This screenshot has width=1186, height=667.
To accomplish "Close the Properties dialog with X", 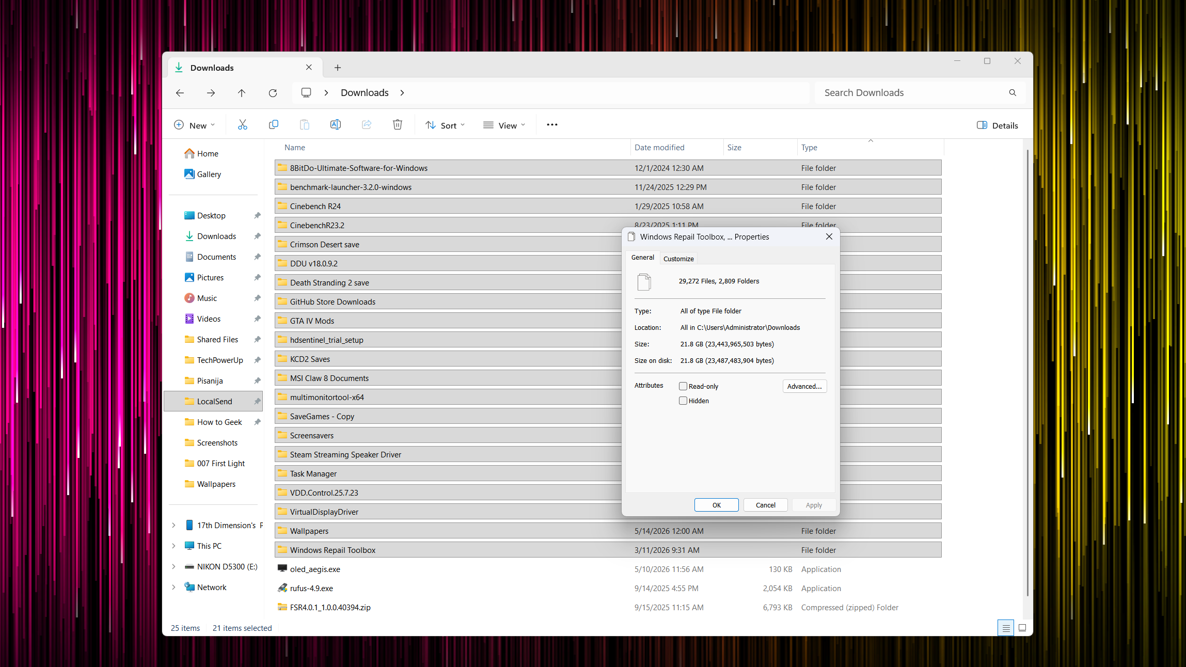I will click(829, 236).
